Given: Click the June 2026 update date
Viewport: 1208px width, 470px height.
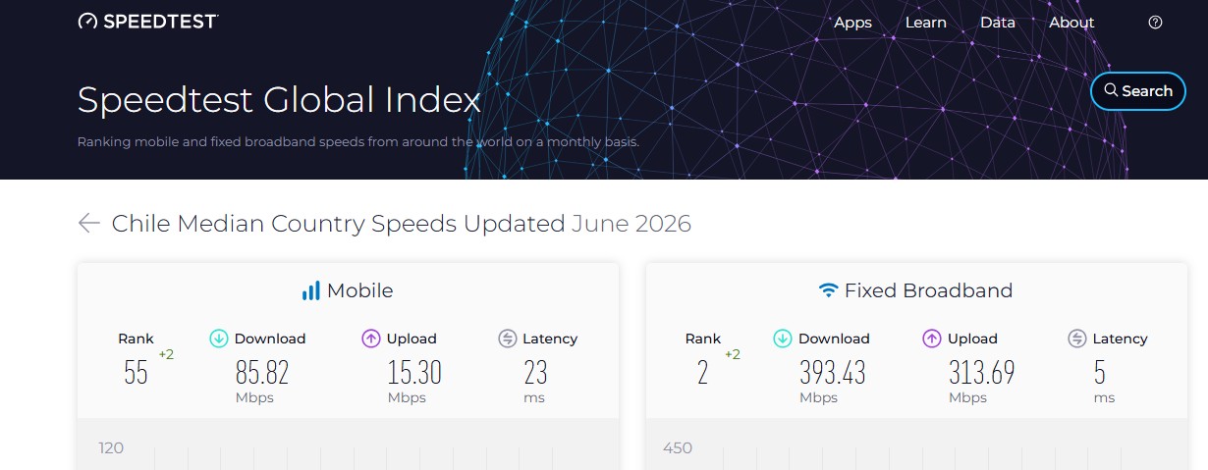Looking at the screenshot, I should tap(631, 224).
